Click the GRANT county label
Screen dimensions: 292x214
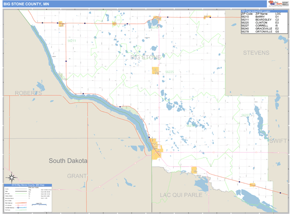(x=77, y=175)
